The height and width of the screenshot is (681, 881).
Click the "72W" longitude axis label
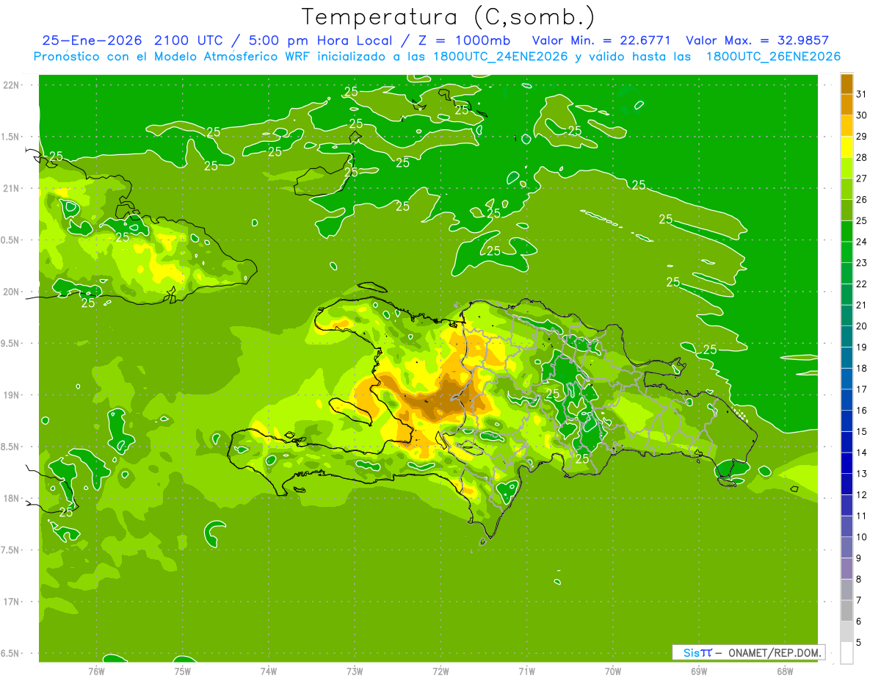(x=440, y=671)
